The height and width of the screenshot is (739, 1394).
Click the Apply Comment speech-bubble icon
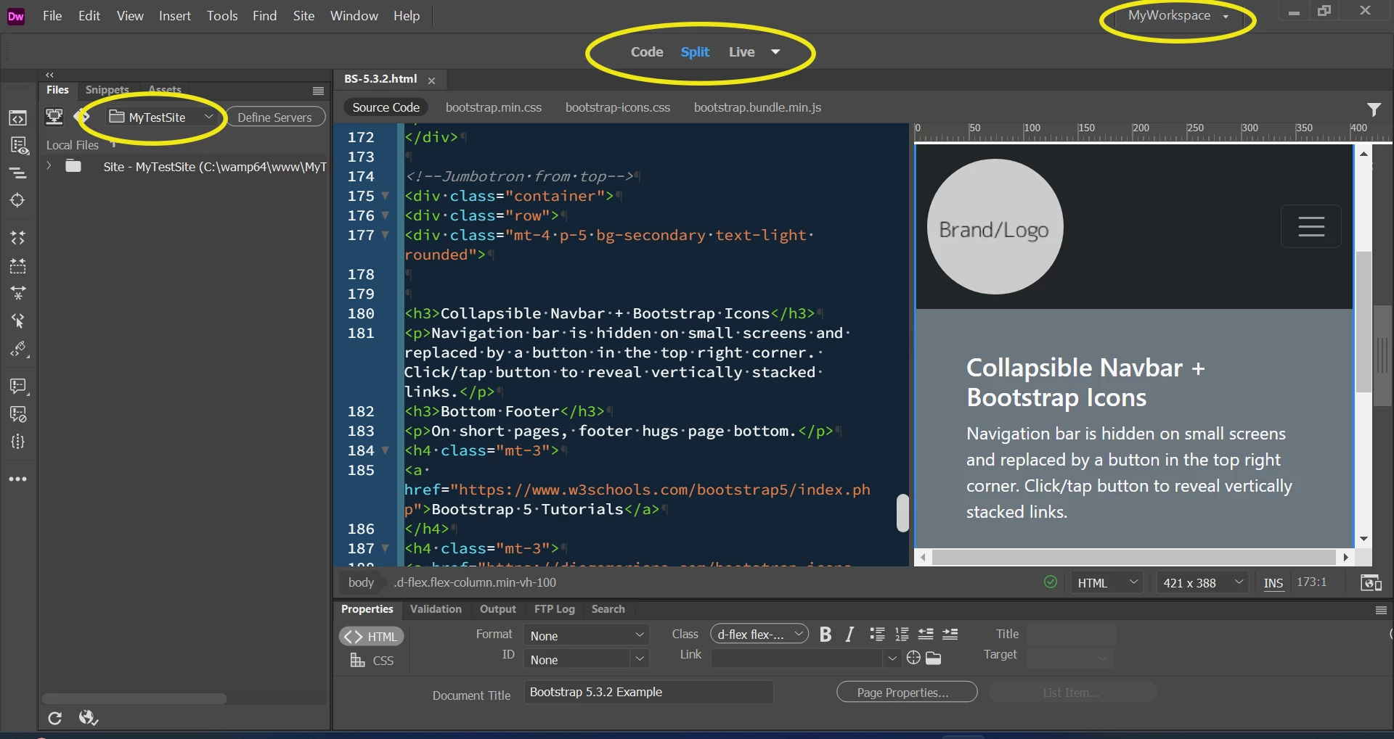coord(19,386)
